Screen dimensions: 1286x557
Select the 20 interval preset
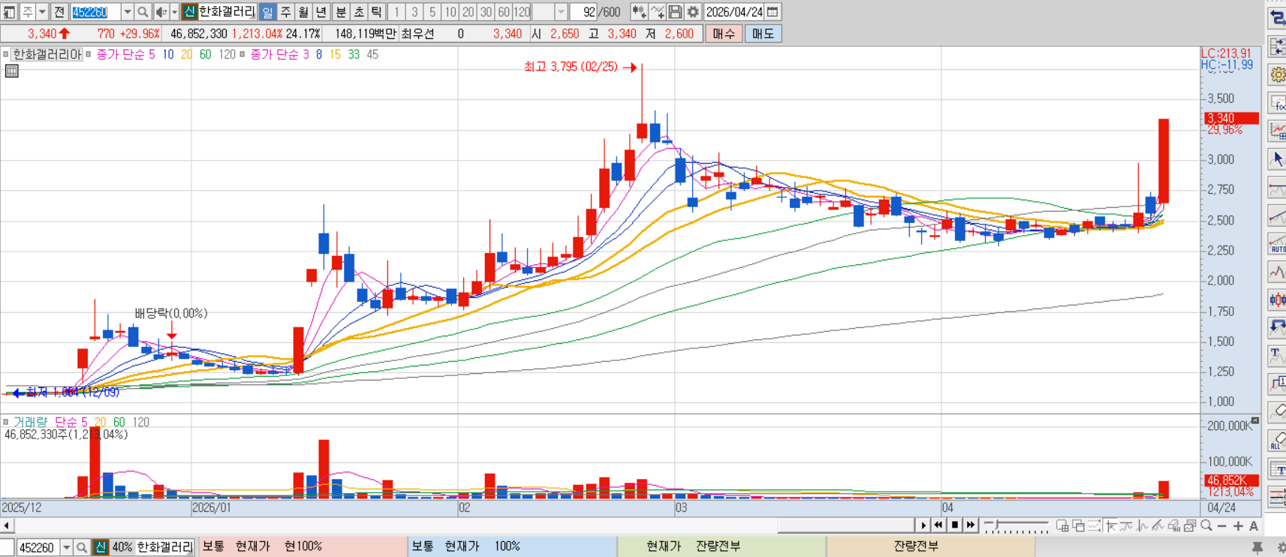tap(468, 12)
